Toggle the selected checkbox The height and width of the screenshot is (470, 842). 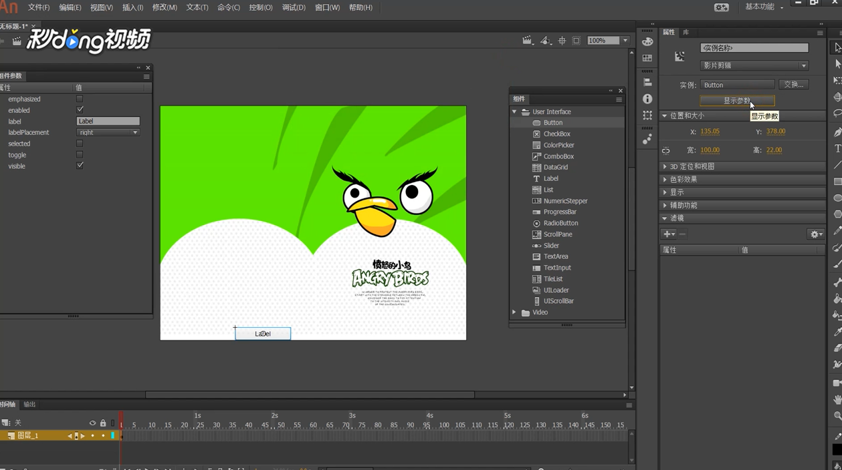[x=80, y=144]
